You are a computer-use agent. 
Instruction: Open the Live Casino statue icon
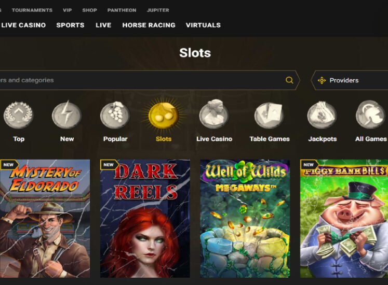(214, 114)
